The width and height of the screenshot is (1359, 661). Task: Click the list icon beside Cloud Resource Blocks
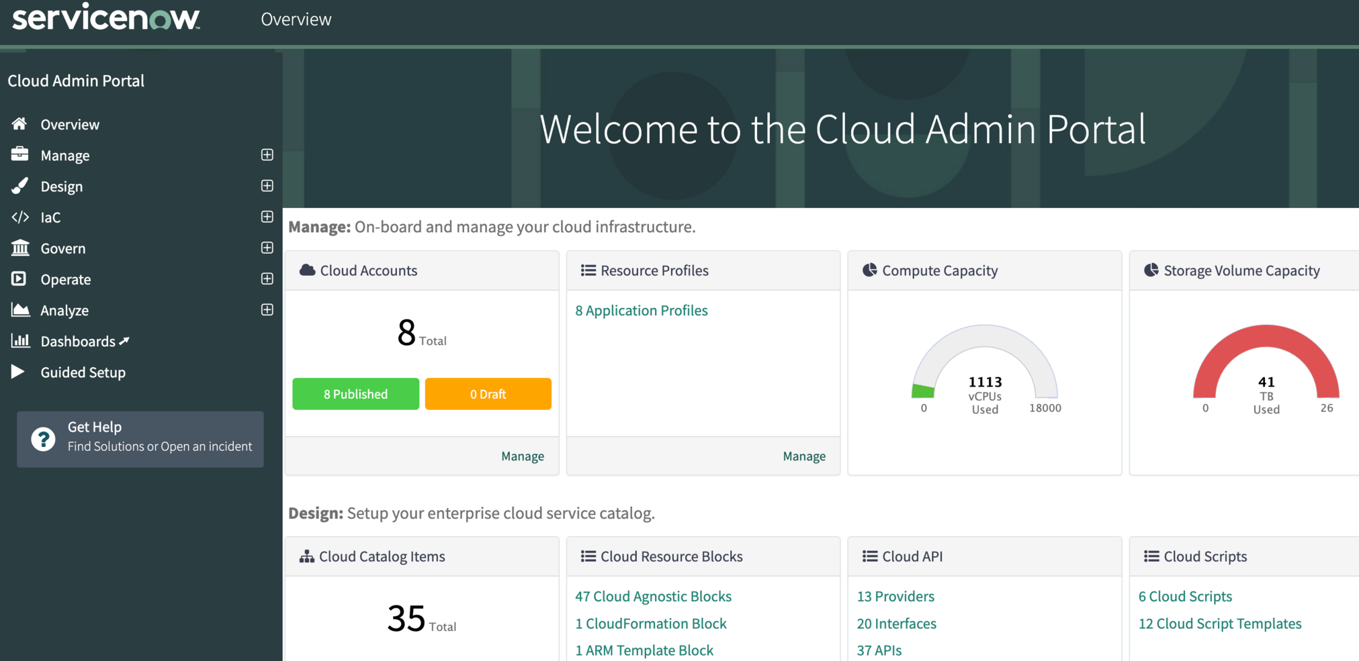(x=588, y=556)
